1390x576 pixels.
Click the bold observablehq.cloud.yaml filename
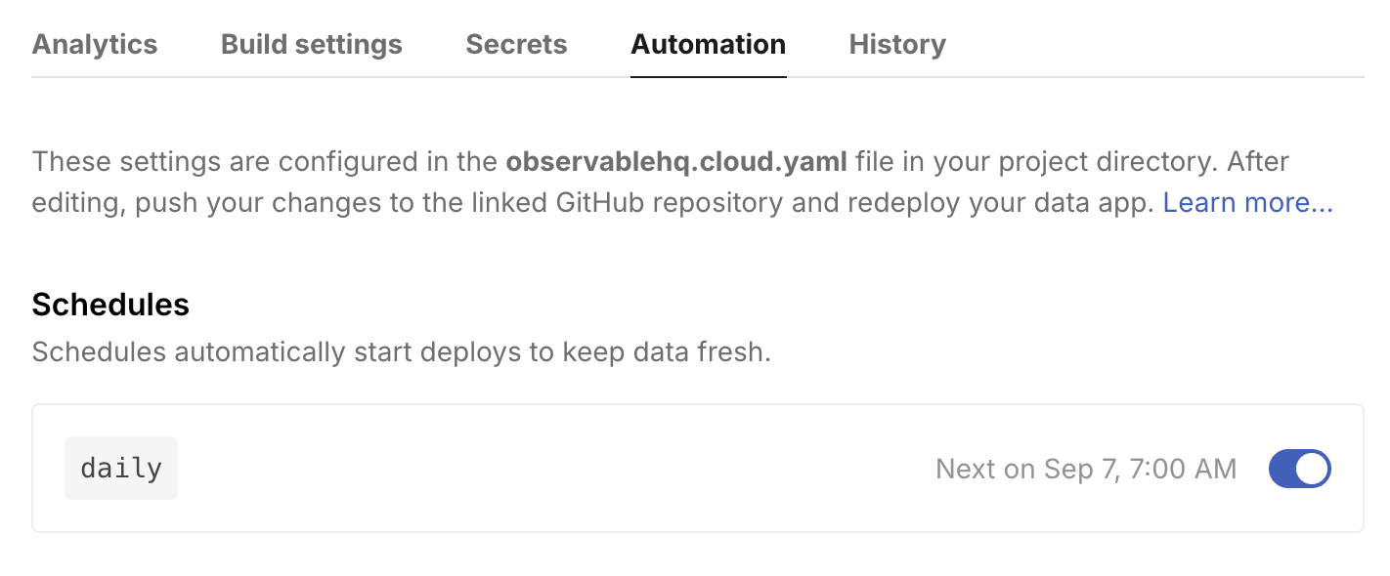click(x=676, y=161)
